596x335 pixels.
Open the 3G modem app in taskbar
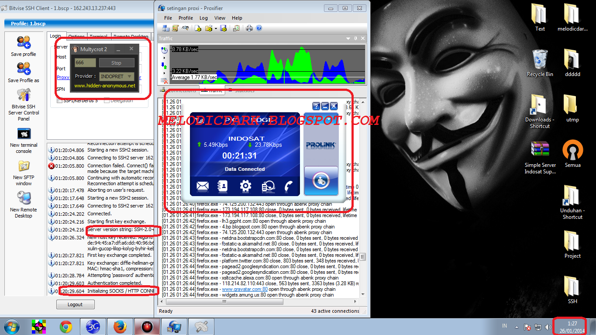pyautogui.click(x=93, y=327)
